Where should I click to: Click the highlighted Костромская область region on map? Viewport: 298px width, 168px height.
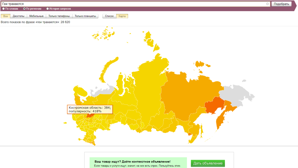click(90, 115)
